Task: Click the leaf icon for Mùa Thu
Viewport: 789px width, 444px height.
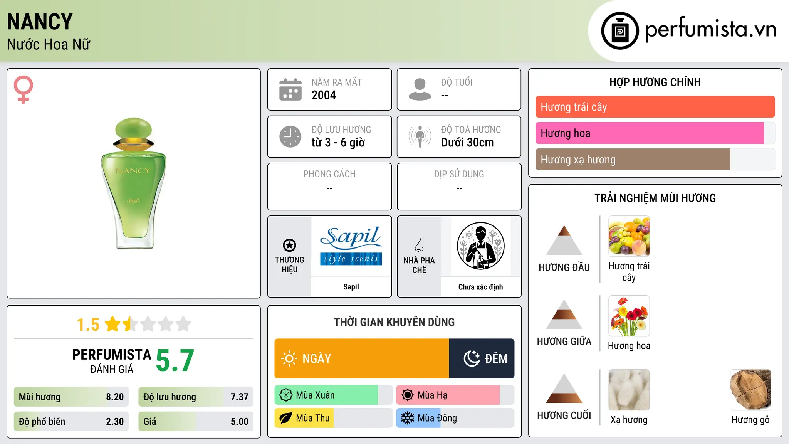Action: (286, 418)
